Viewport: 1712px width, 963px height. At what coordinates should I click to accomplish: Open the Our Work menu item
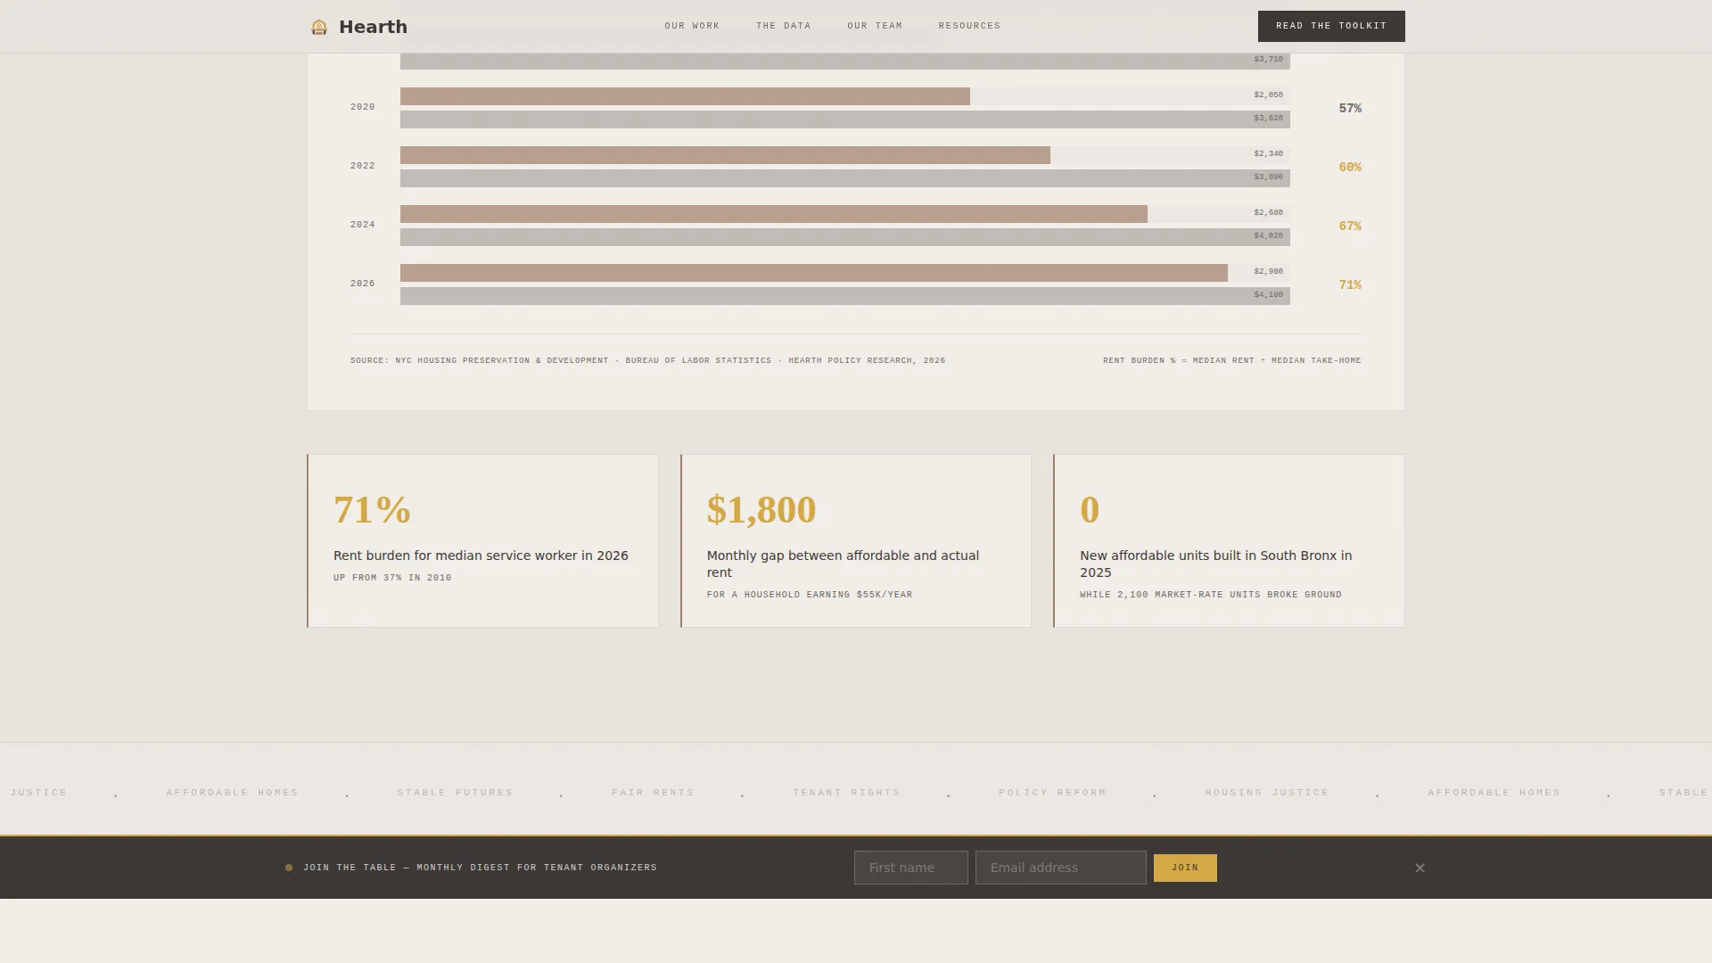[692, 26]
